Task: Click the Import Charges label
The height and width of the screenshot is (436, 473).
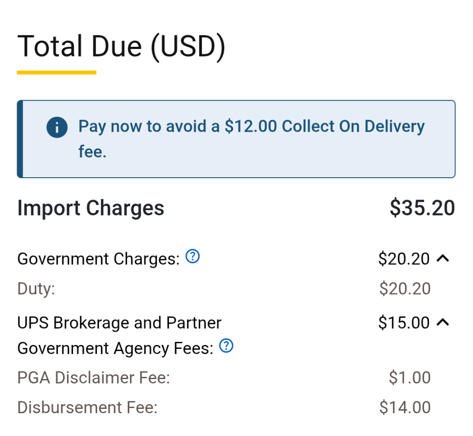Action: [91, 208]
